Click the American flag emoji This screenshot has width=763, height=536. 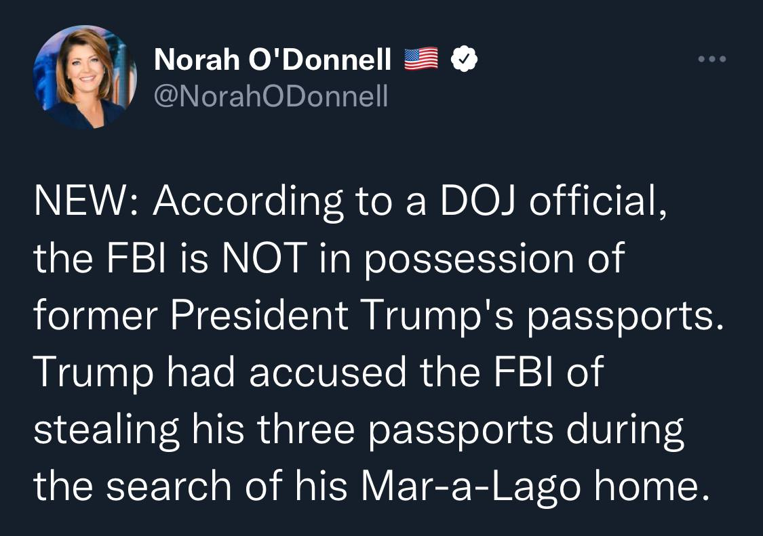coord(420,61)
